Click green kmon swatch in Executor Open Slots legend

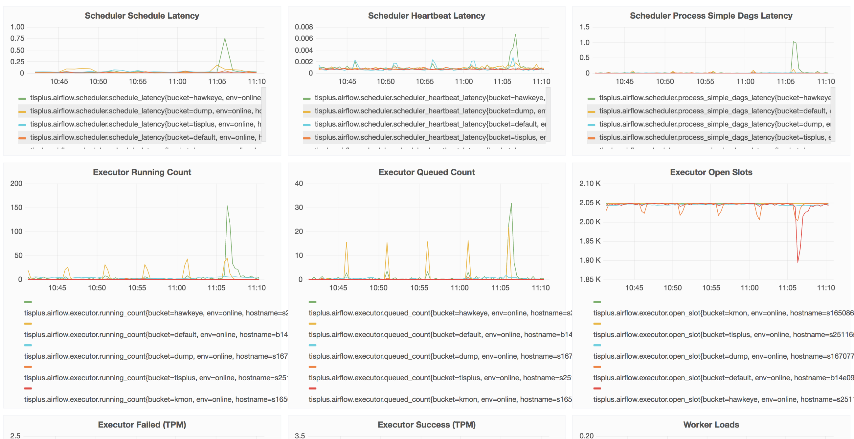(x=597, y=302)
